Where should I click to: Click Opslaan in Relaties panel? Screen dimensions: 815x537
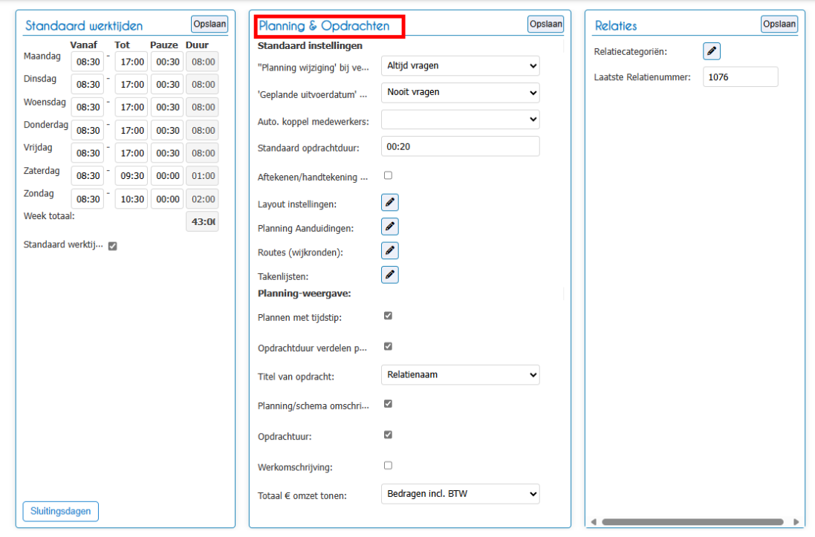(779, 24)
